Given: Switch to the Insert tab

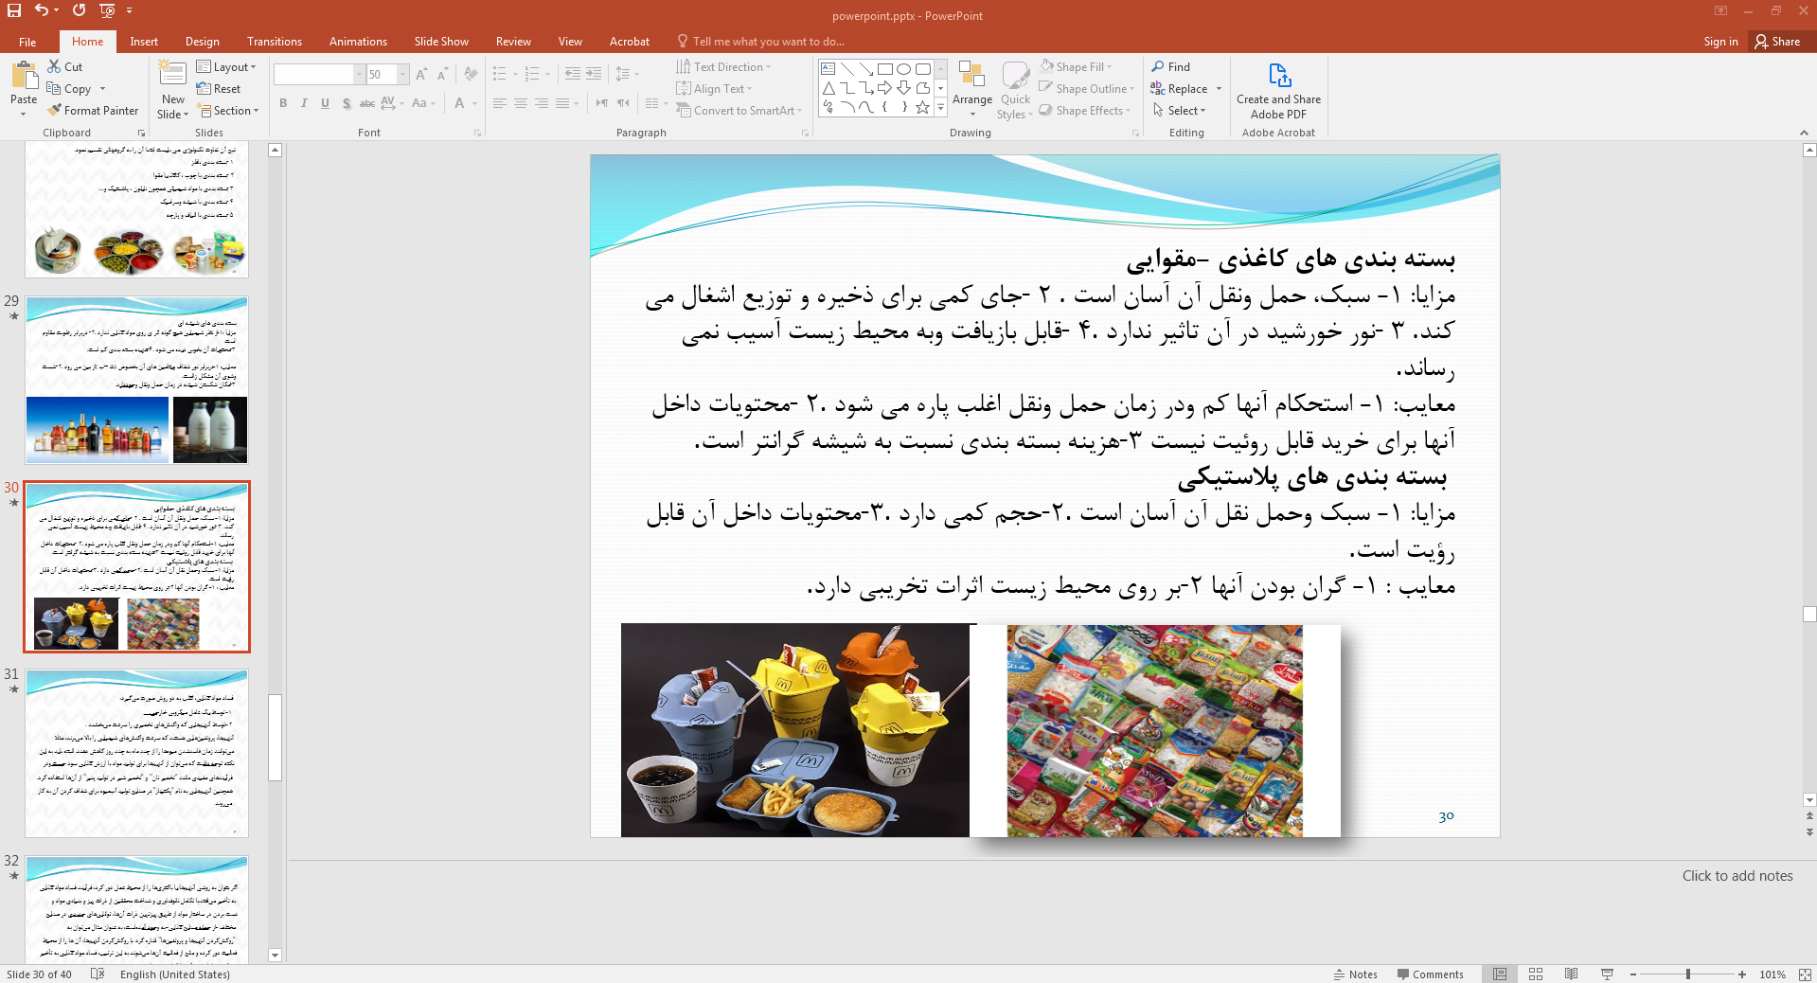Looking at the screenshot, I should click(144, 42).
